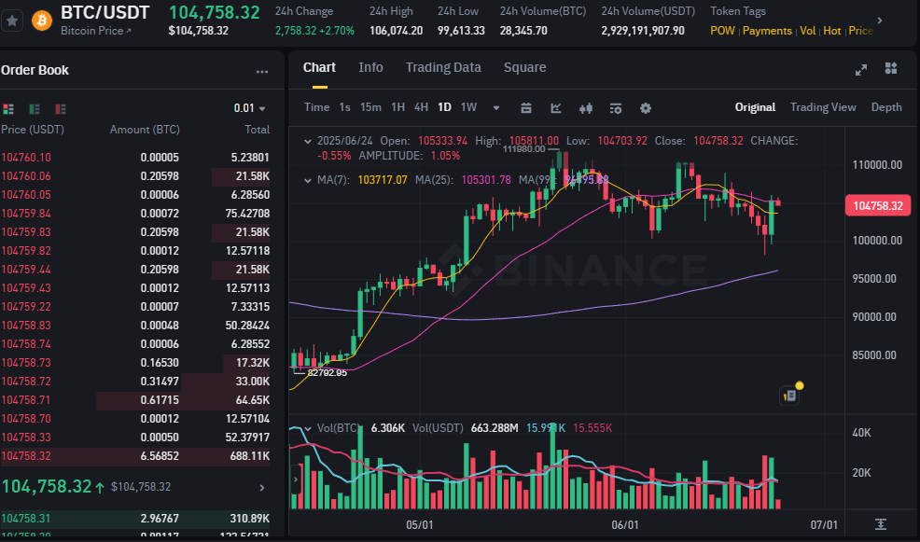Open the order book more arrow beside $104,758.32
920x542 pixels.
point(262,488)
